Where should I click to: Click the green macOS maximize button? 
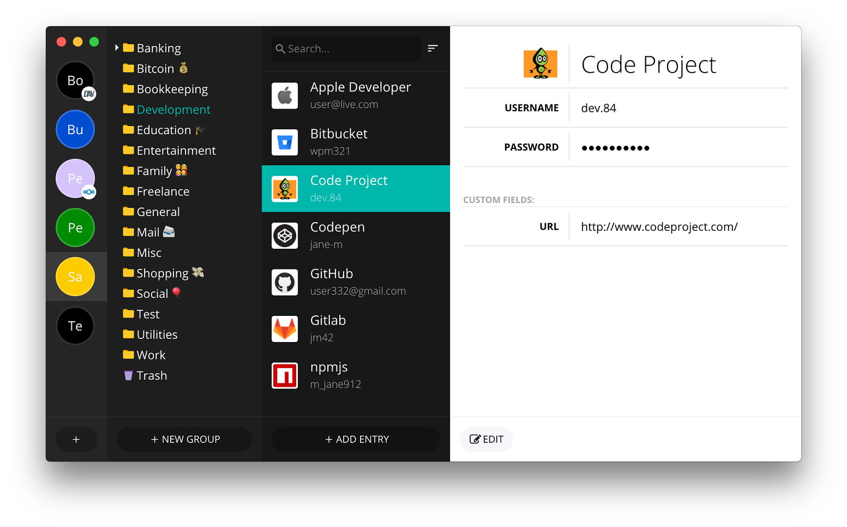[94, 41]
